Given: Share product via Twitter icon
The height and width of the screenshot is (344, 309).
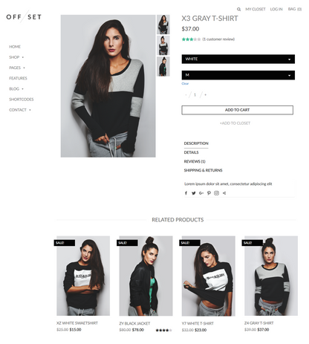Looking at the screenshot, I should coord(194,193).
